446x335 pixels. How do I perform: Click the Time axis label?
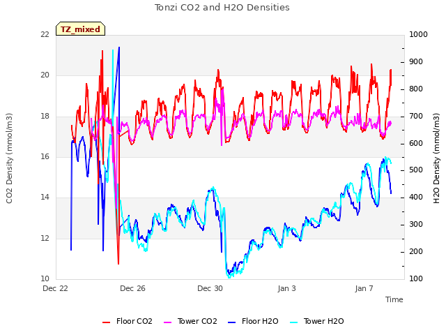(x=394, y=299)
